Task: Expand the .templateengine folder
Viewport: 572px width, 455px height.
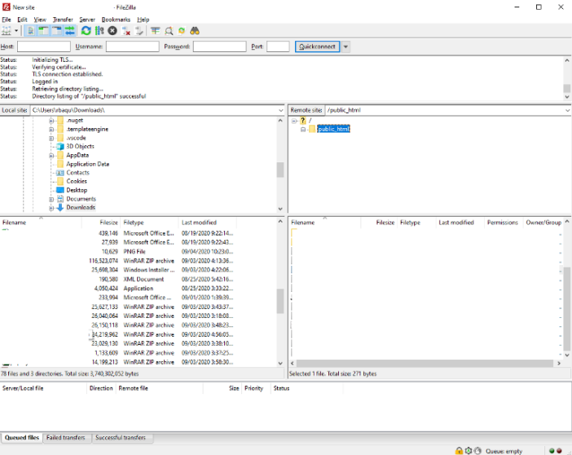Action: (x=51, y=130)
